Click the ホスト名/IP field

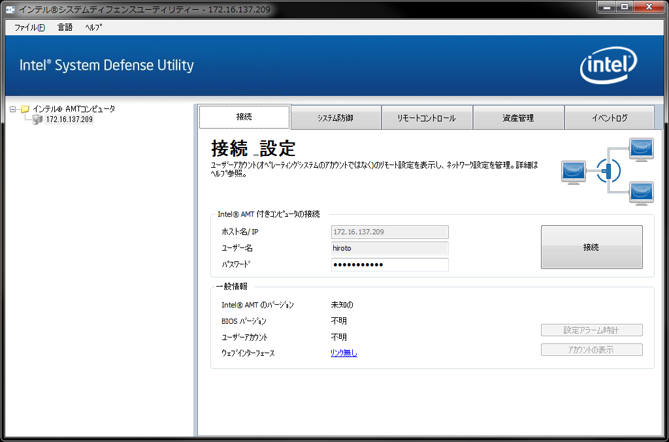[x=389, y=232]
